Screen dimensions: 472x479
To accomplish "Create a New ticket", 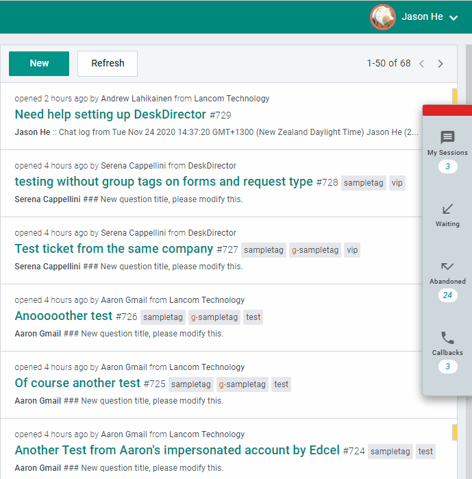I will tap(39, 64).
